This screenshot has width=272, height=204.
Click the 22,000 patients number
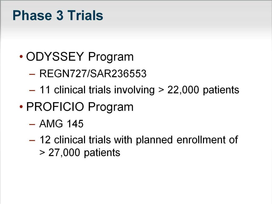pyautogui.click(x=183, y=90)
